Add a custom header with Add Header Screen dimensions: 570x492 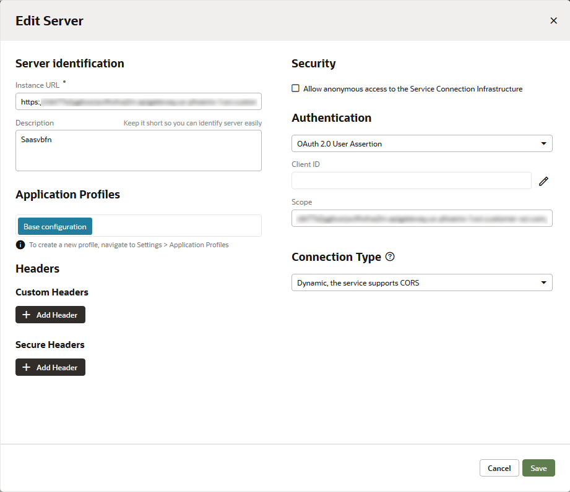click(50, 315)
